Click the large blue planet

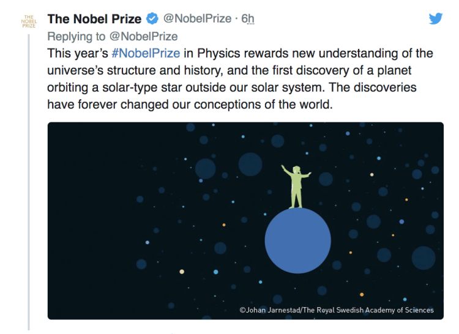297,240
